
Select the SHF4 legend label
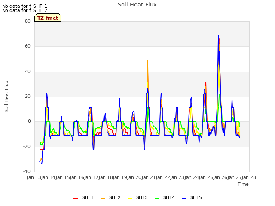(169, 197)
